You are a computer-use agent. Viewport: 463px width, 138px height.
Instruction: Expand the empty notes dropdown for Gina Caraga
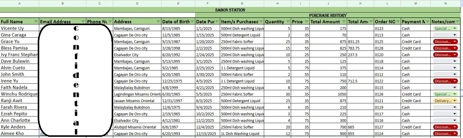click(455, 35)
